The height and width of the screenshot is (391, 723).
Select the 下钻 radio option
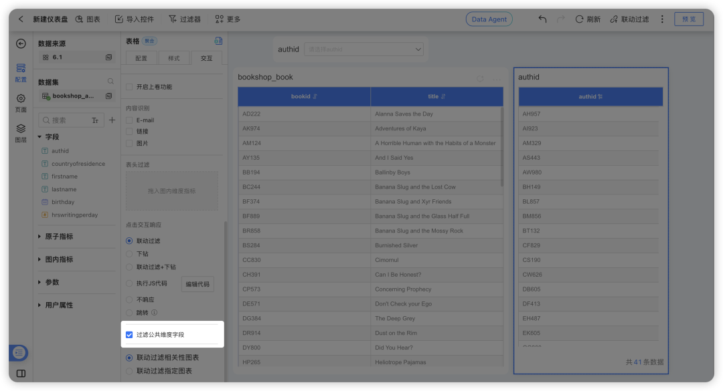click(x=130, y=254)
